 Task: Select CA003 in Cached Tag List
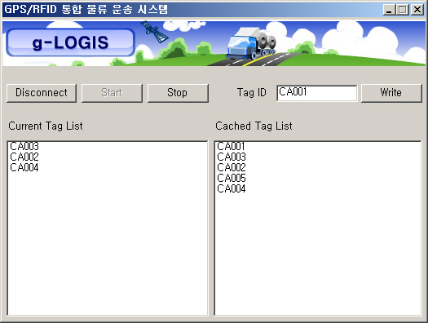pos(232,157)
